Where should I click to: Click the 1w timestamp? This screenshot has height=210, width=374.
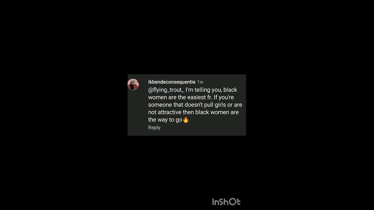[x=200, y=82]
